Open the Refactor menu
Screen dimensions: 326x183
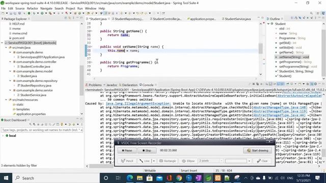point(33,9)
